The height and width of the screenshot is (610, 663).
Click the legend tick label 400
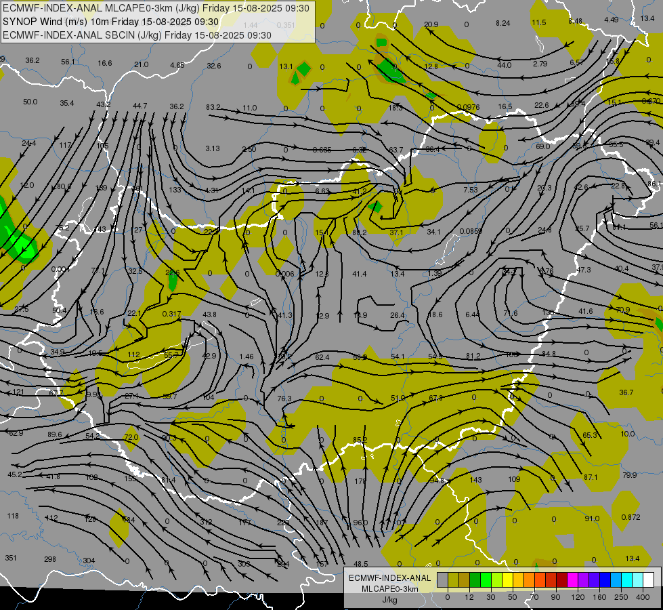tap(643, 597)
